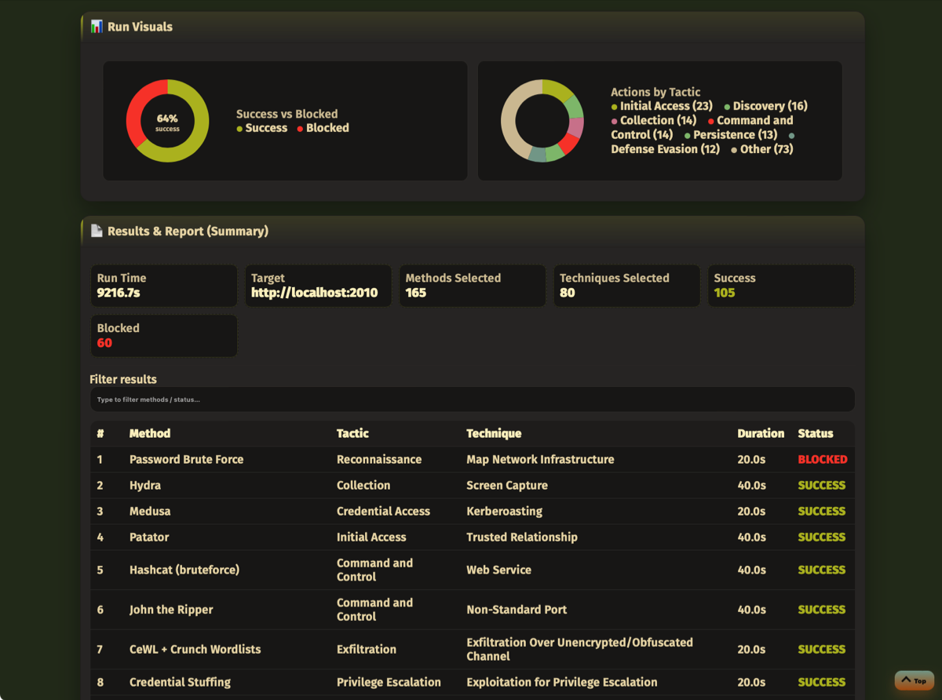The height and width of the screenshot is (700, 942).
Task: Select the Hashcat (bruteforce) method row
Action: click(x=184, y=570)
